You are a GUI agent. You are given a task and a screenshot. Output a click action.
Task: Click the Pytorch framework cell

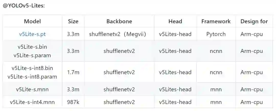[216, 34]
